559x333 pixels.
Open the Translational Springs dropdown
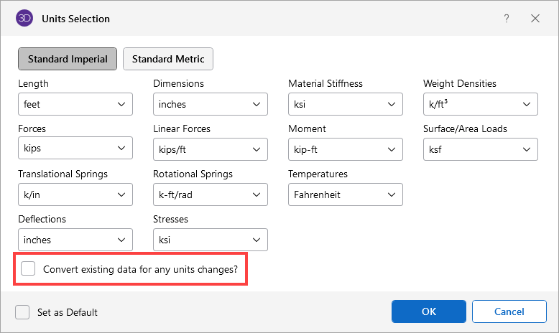click(75, 194)
